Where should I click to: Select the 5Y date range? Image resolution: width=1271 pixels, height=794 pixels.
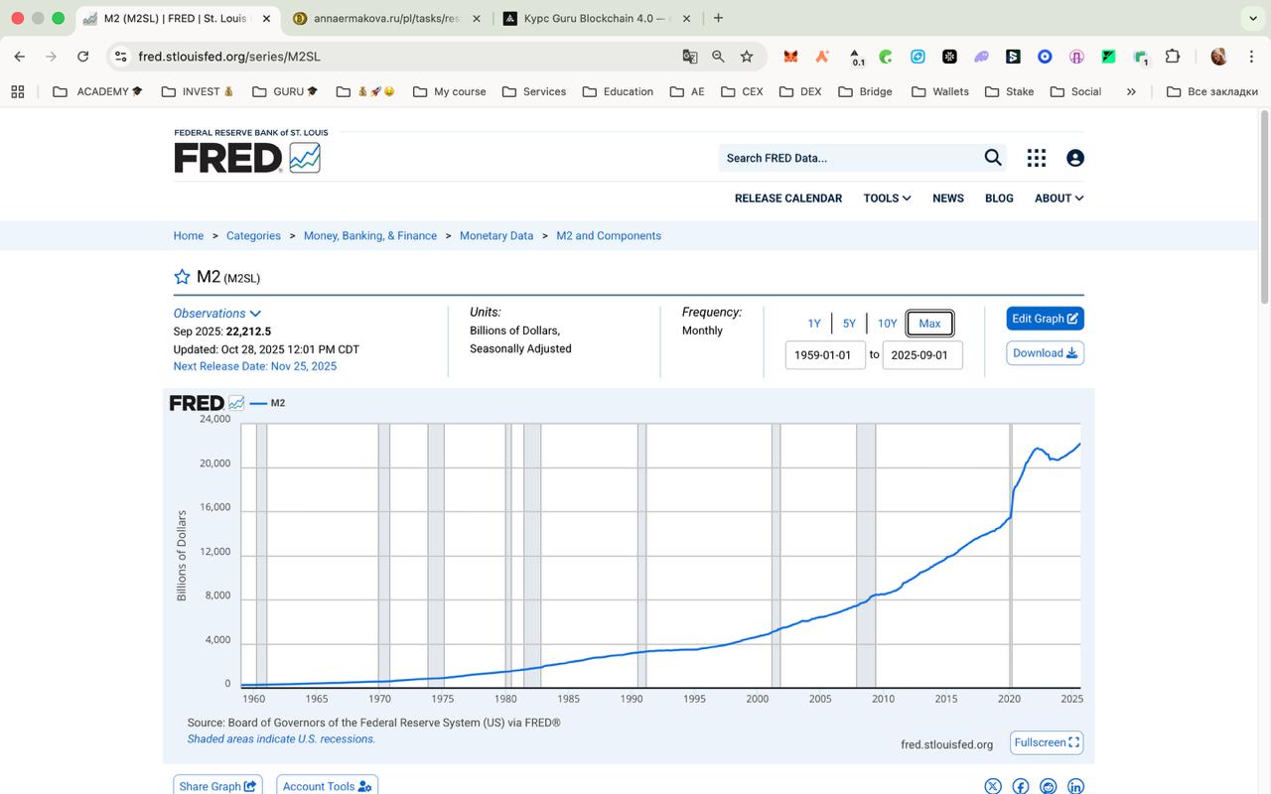(x=849, y=324)
